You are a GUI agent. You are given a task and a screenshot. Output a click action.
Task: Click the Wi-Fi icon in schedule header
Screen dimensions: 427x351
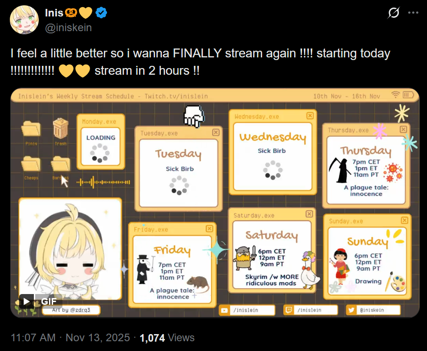pyautogui.click(x=395, y=95)
